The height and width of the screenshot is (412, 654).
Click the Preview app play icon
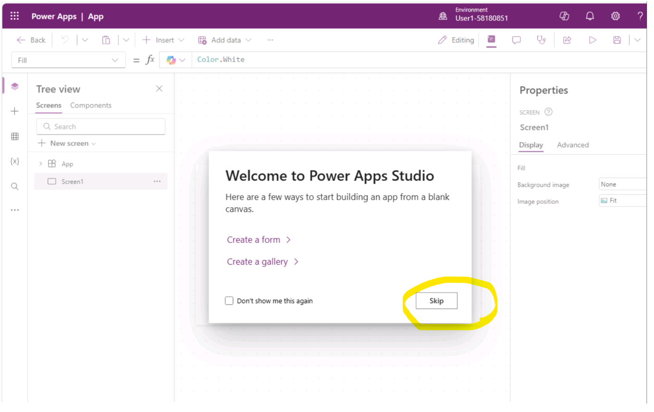click(x=592, y=40)
